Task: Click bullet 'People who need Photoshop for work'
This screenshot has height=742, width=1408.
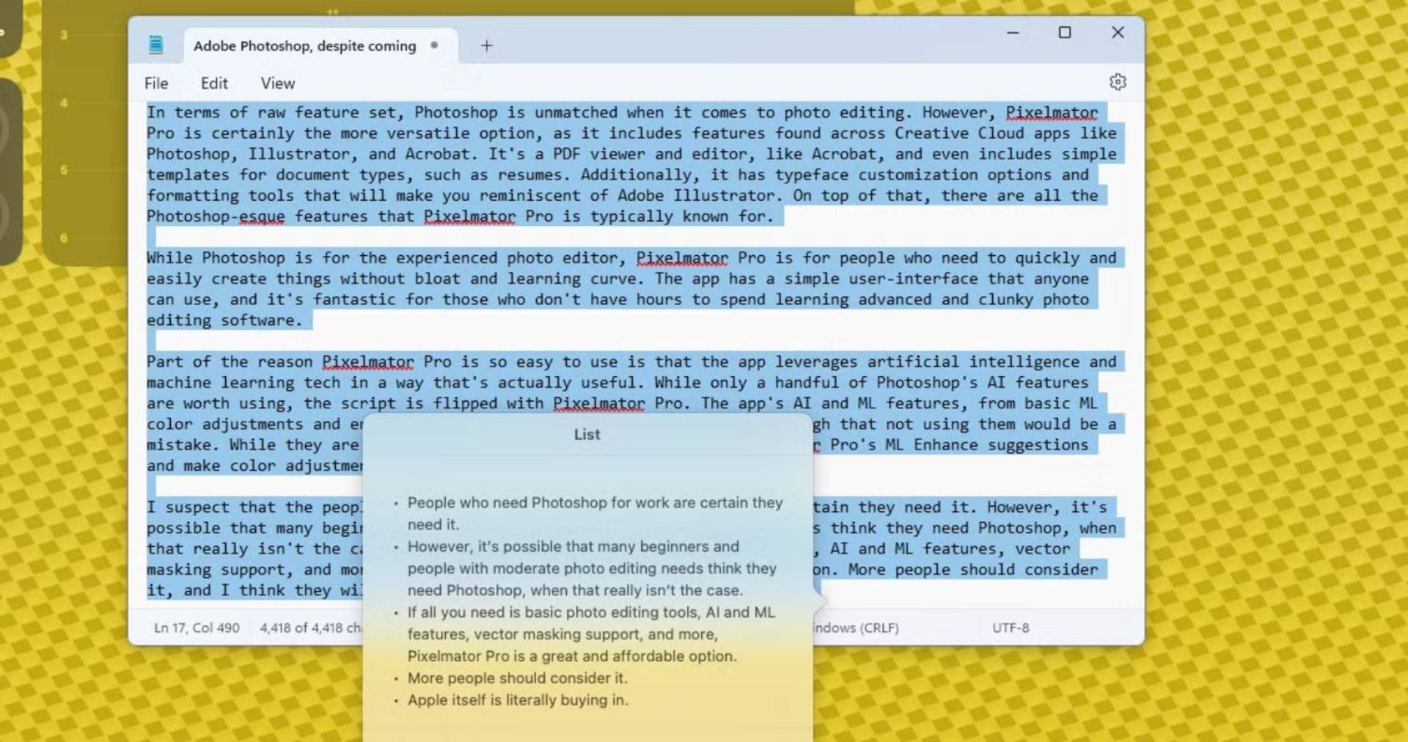Action: click(595, 513)
